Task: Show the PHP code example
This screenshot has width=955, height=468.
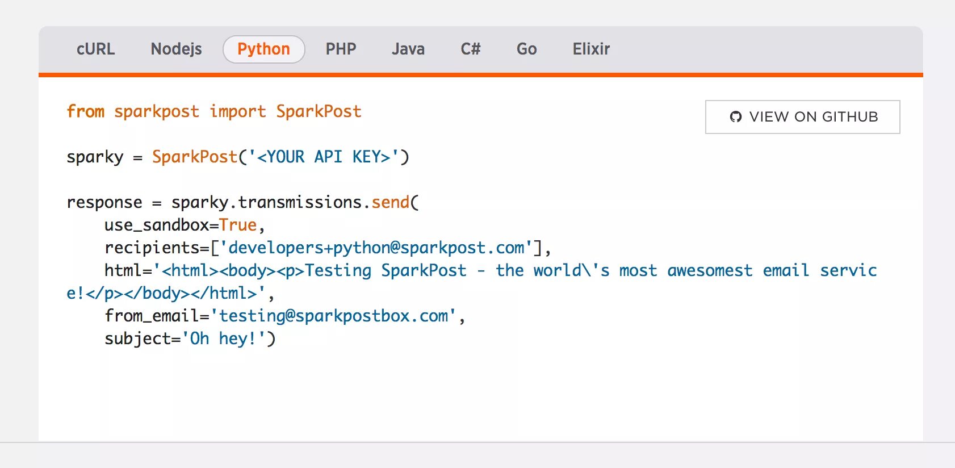Action: pyautogui.click(x=341, y=49)
